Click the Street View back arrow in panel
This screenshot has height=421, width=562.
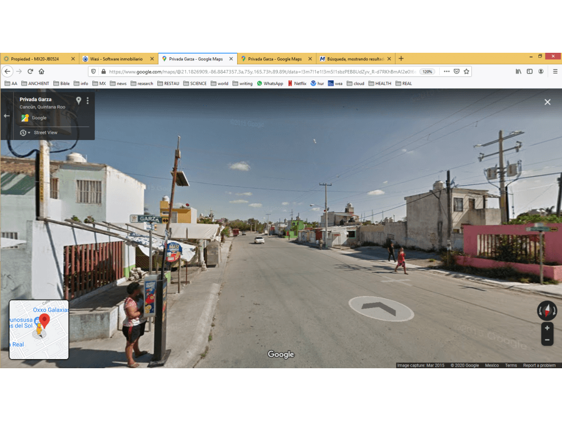tap(6, 116)
